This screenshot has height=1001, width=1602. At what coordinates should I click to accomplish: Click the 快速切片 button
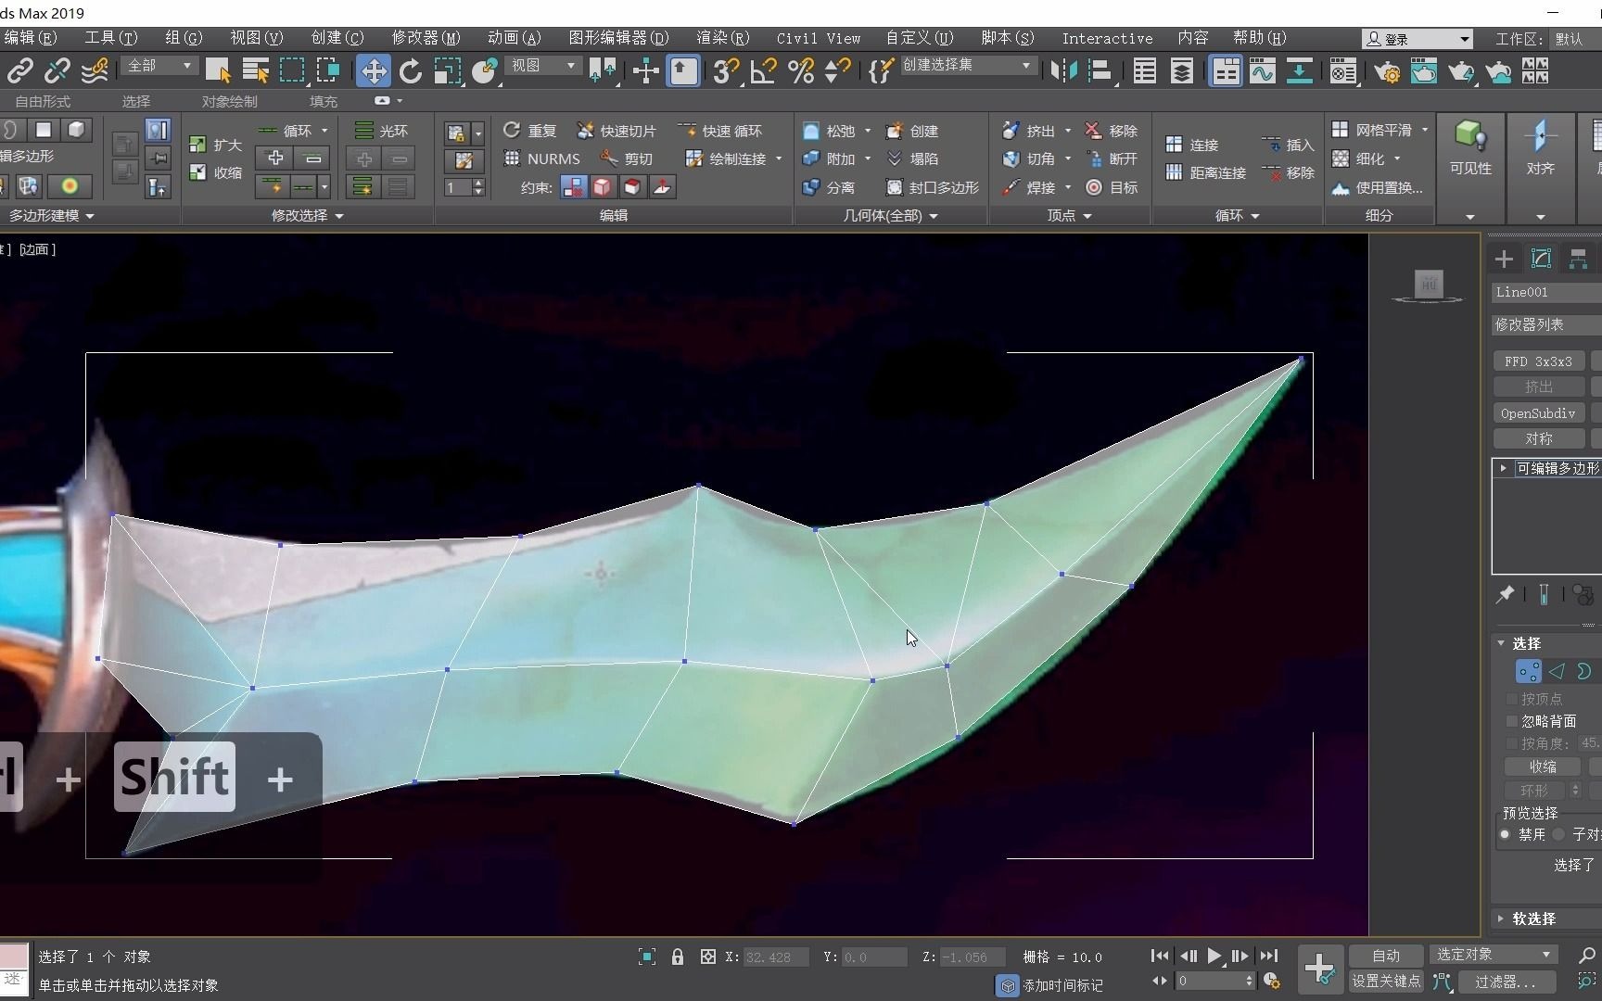coord(617,131)
